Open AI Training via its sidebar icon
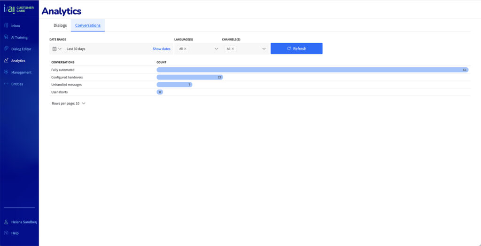The height and width of the screenshot is (246, 481). (6, 37)
